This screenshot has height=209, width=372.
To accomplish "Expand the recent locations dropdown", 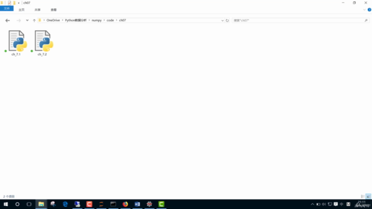I will pyautogui.click(x=27, y=20).
